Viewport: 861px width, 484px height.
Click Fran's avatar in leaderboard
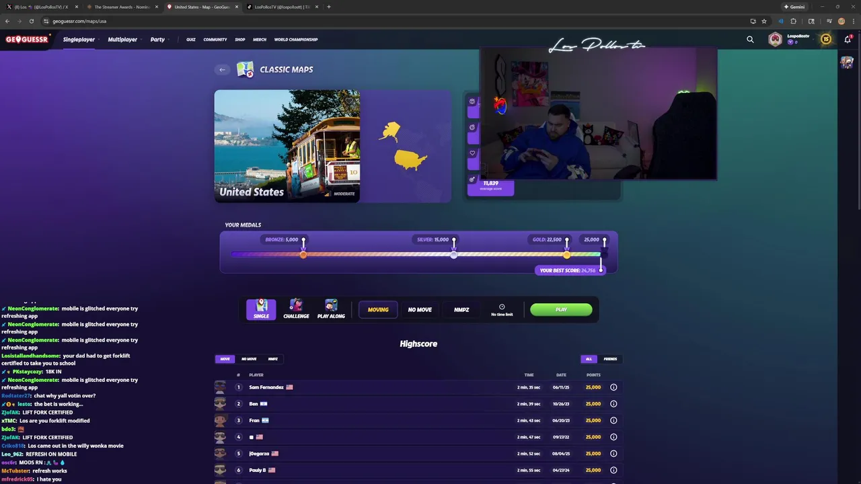[x=220, y=420]
